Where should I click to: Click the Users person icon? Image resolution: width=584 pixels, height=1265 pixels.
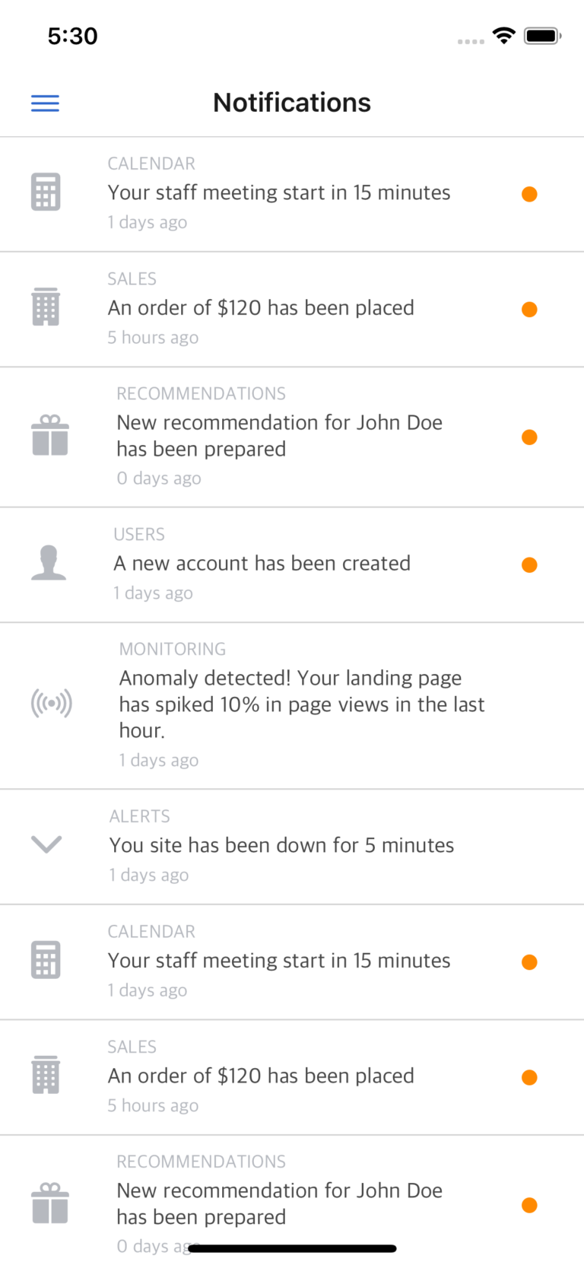pos(49,564)
